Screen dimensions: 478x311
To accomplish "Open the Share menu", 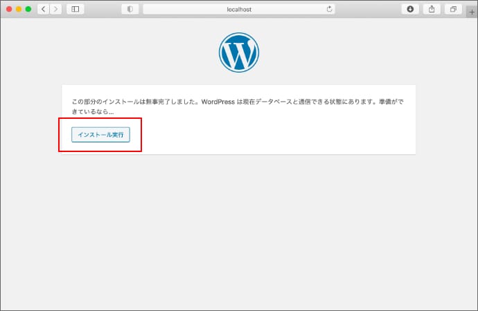I will pyautogui.click(x=432, y=9).
